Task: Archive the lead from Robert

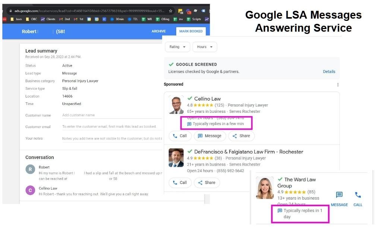Action: (159, 31)
